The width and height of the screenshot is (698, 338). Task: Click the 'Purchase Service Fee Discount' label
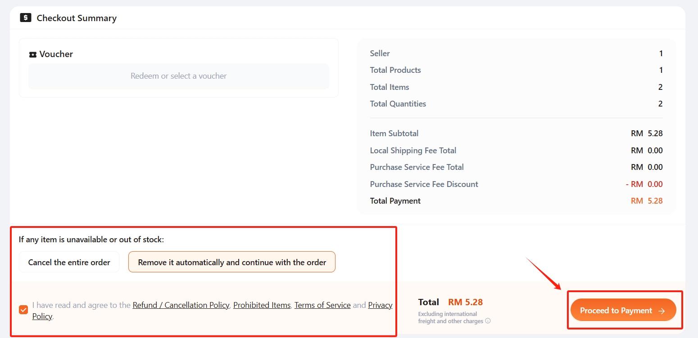pos(424,184)
